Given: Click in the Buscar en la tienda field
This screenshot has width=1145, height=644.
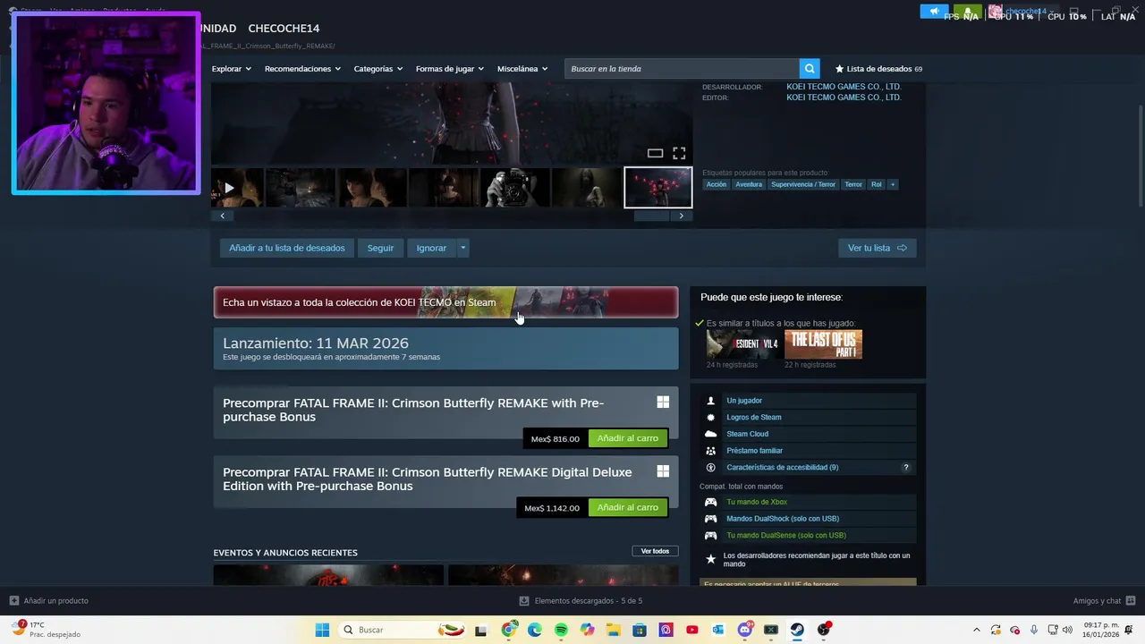Looking at the screenshot, I should pyautogui.click(x=682, y=69).
